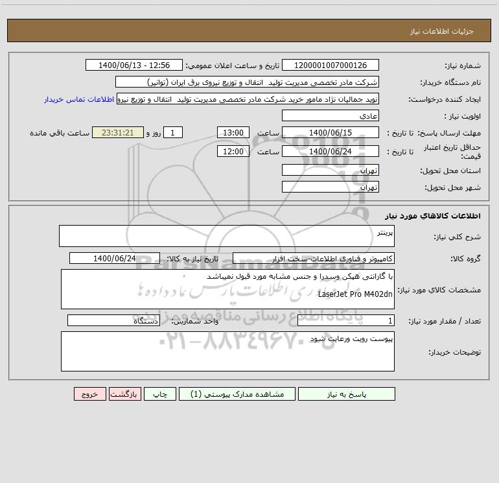Open اطلاعات تماس خریدار link
499x483 pixels.
point(79,99)
